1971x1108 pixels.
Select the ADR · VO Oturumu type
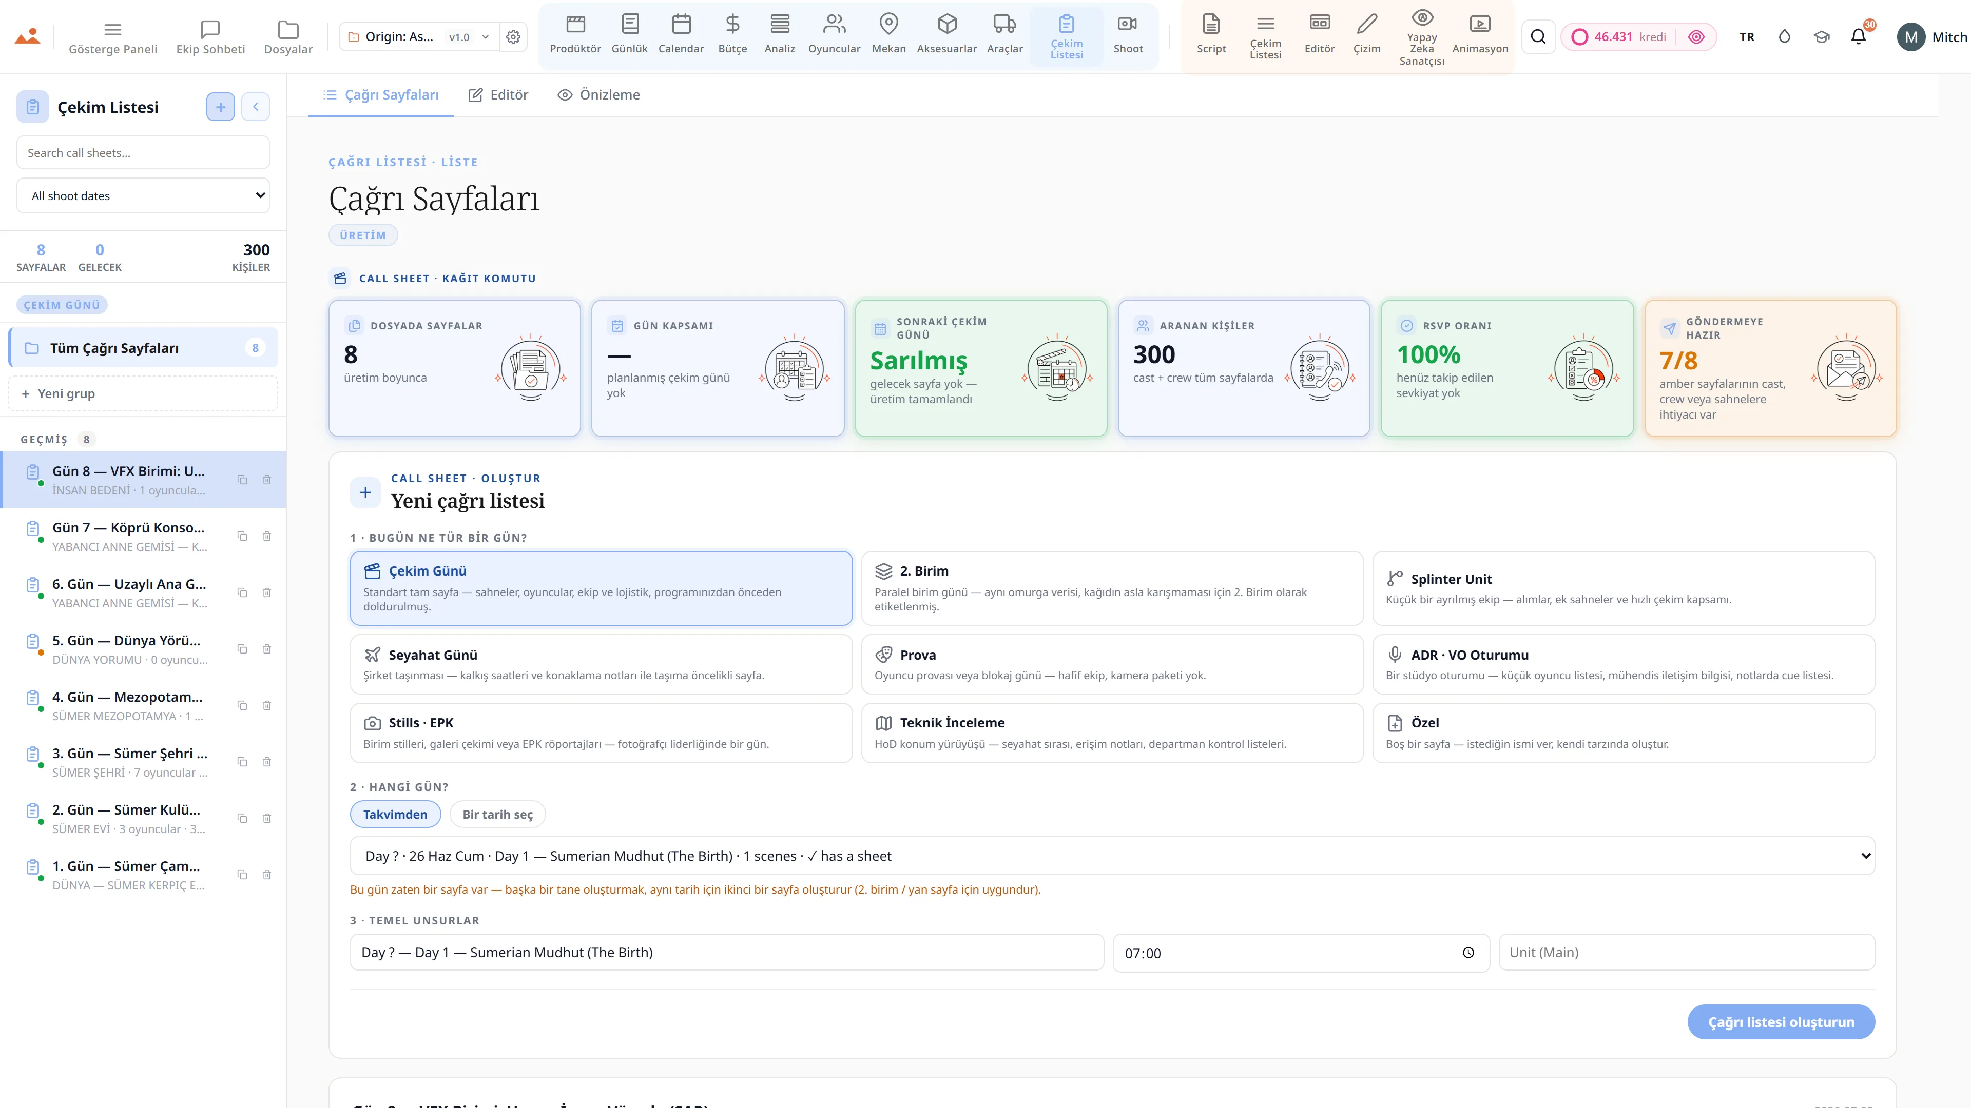1624,664
